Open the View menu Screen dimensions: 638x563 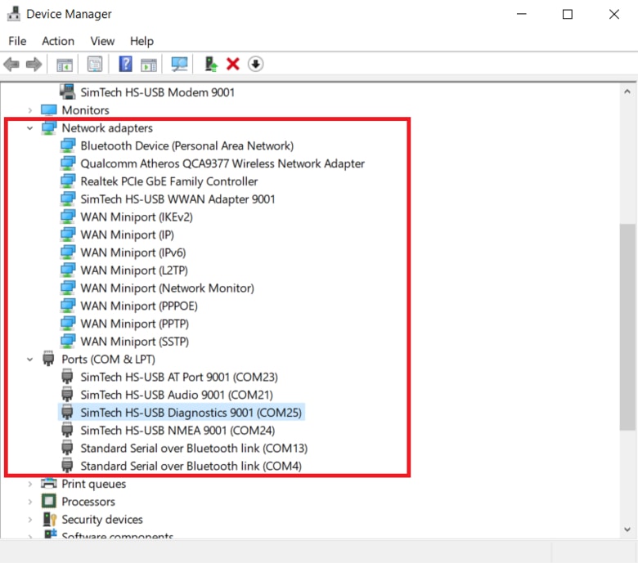click(x=102, y=41)
